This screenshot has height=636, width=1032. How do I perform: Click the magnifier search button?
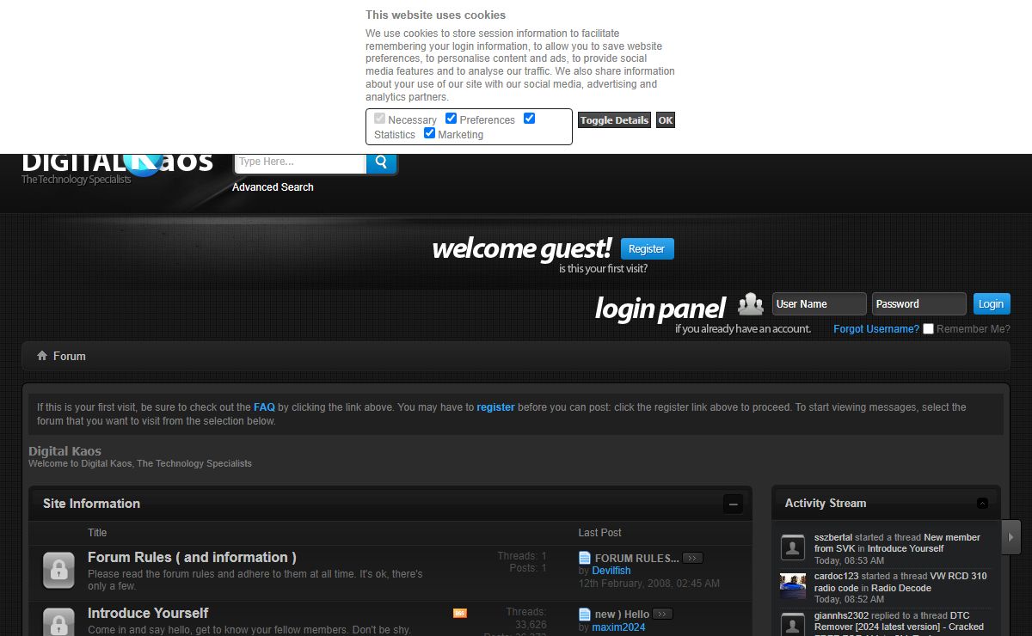[381, 163]
